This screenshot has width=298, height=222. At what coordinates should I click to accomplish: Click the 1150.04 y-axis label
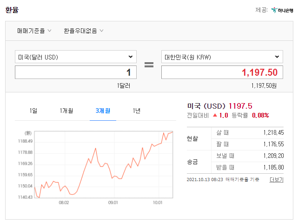pyautogui.click(x=25, y=186)
